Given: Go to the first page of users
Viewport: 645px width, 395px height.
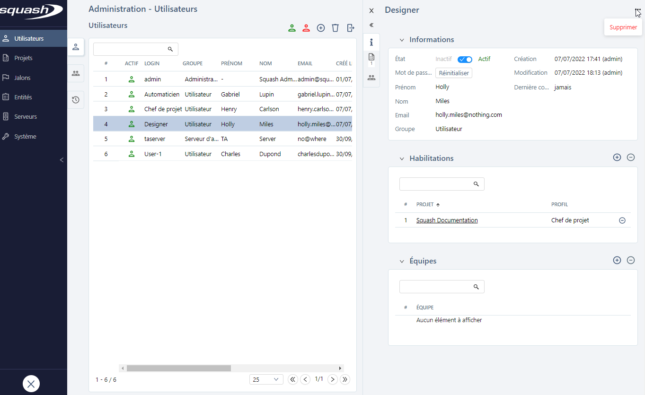Looking at the screenshot, I should [292, 379].
